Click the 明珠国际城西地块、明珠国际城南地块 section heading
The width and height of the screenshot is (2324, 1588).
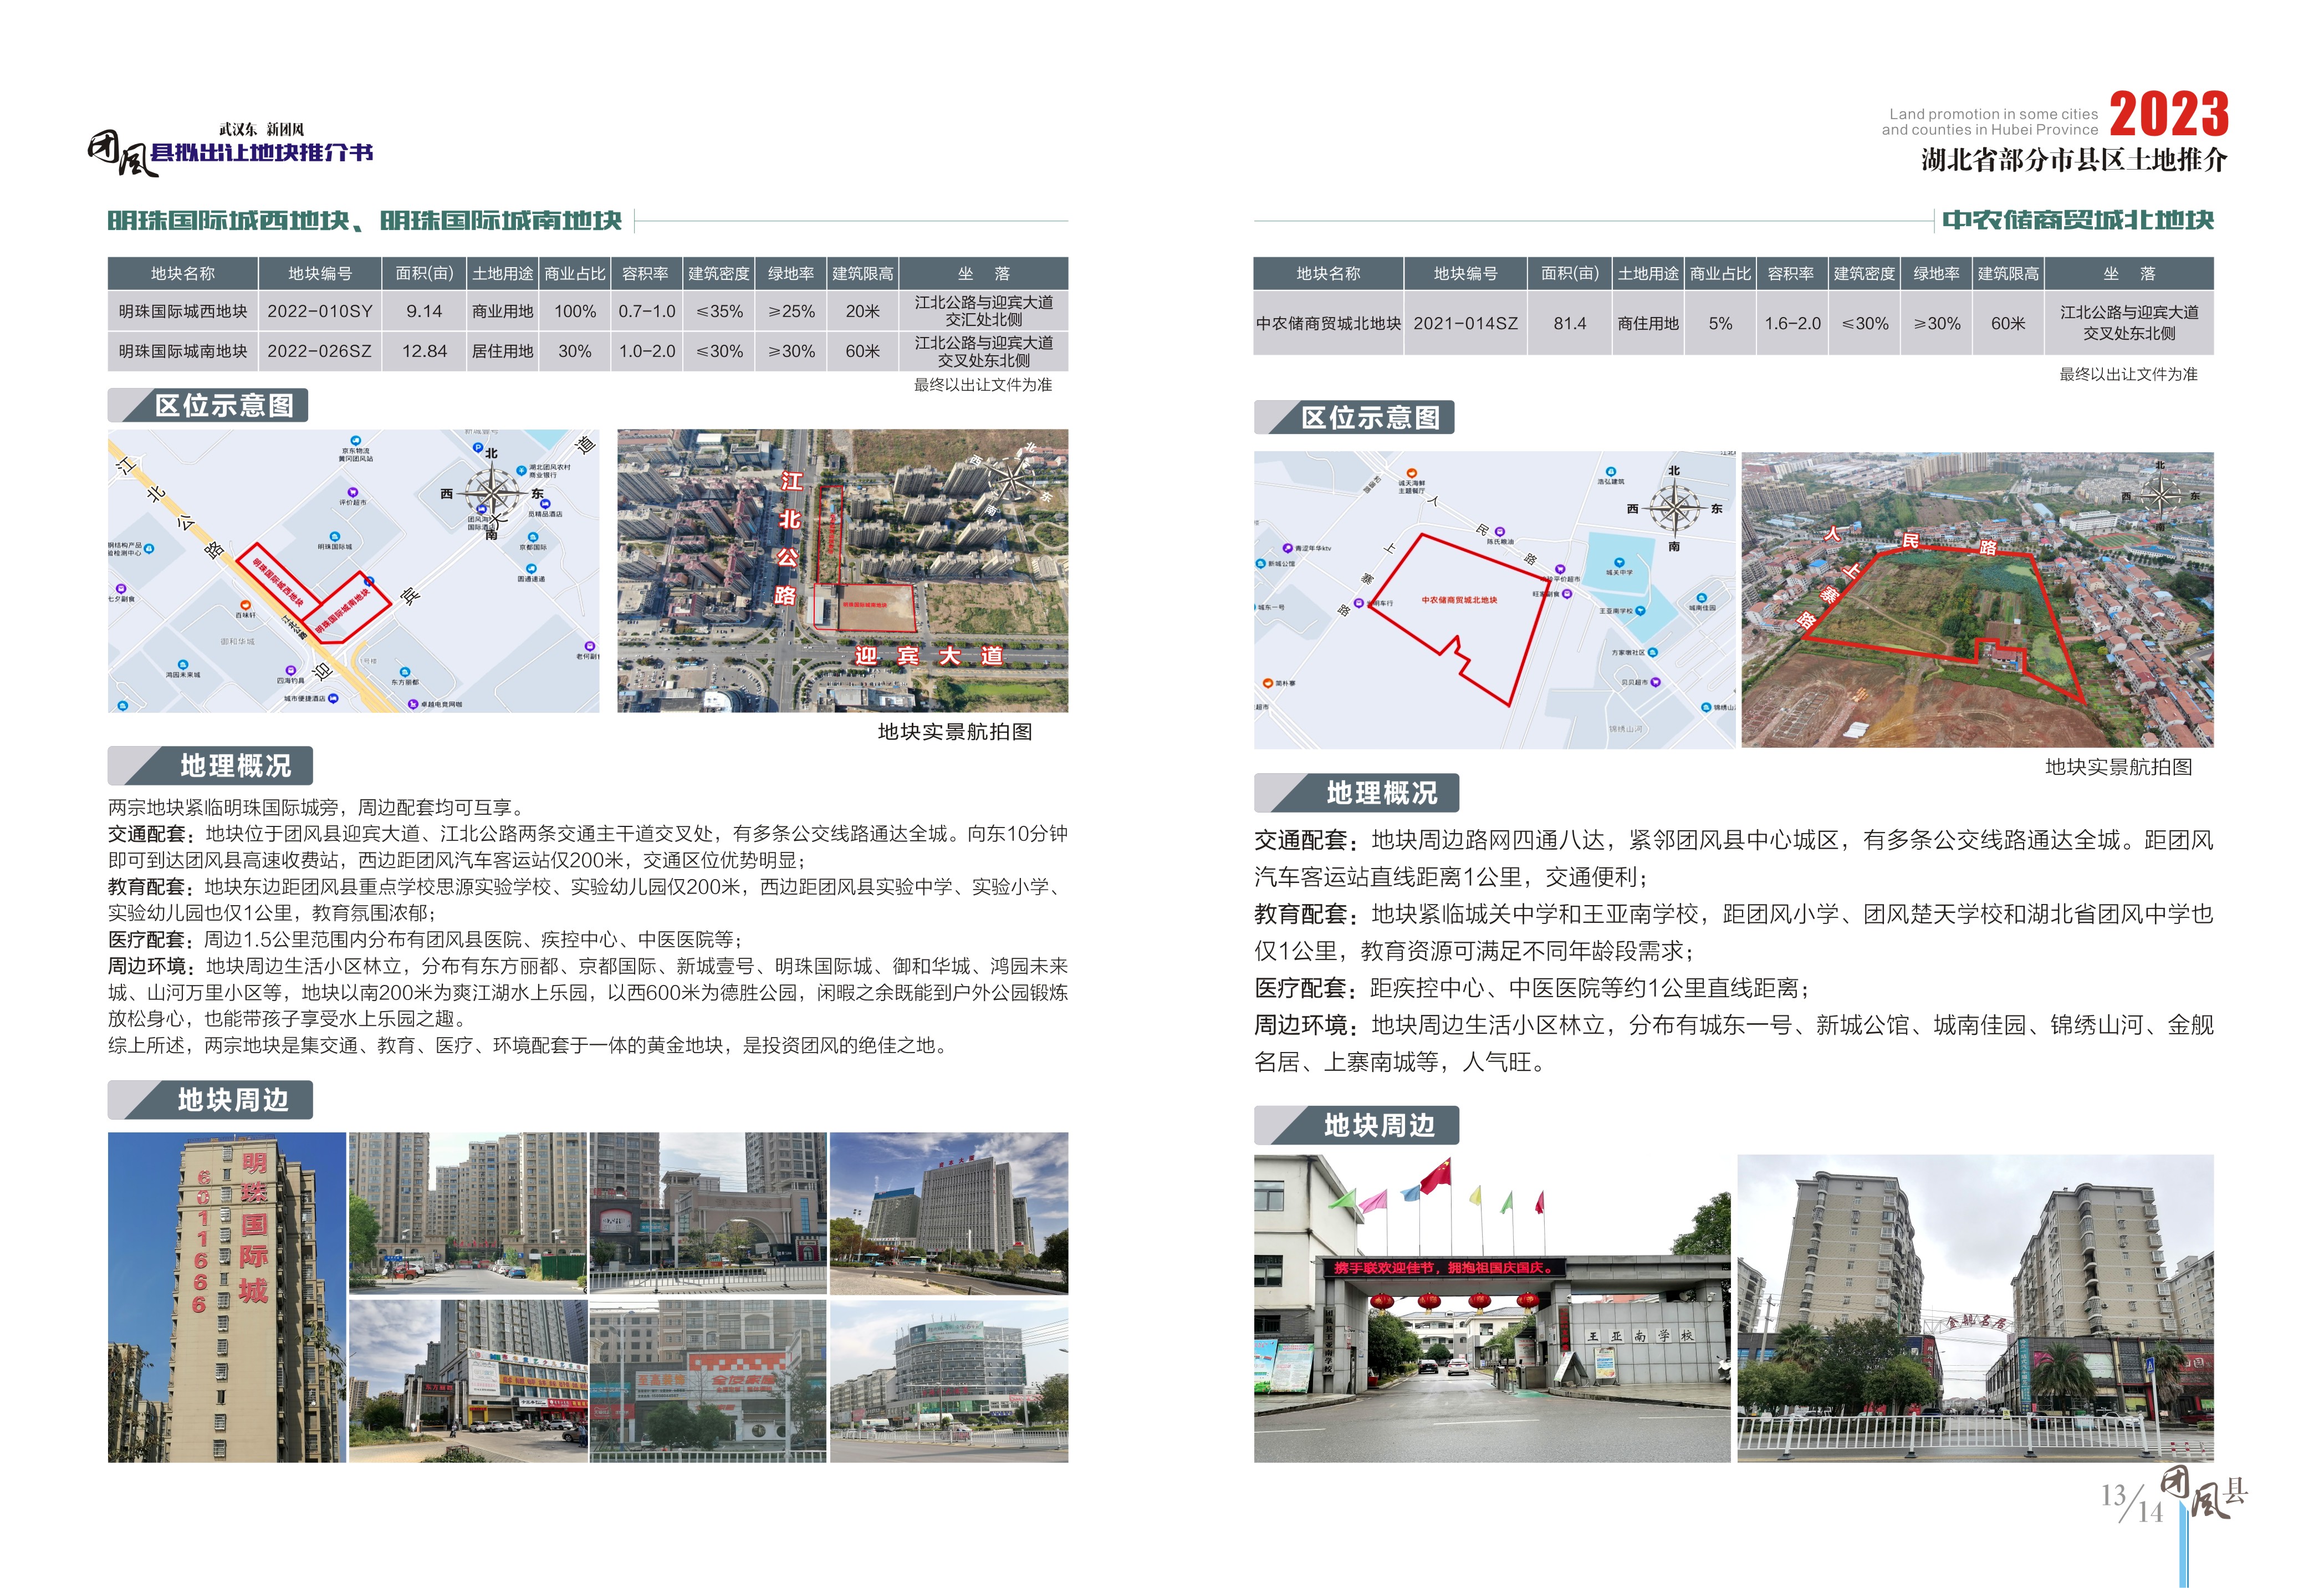pyautogui.click(x=365, y=220)
